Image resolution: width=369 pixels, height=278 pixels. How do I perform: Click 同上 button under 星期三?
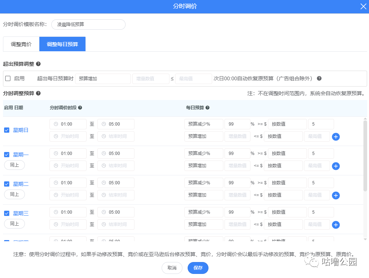tap(14, 224)
